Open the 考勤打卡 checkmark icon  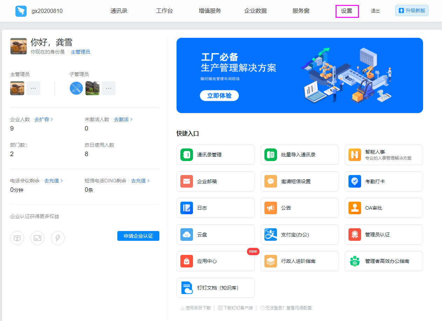(355, 181)
